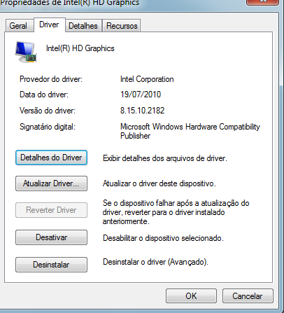Click the grayed Reverter Driver button
Image resolution: width=284 pixels, height=313 pixels.
51,210
